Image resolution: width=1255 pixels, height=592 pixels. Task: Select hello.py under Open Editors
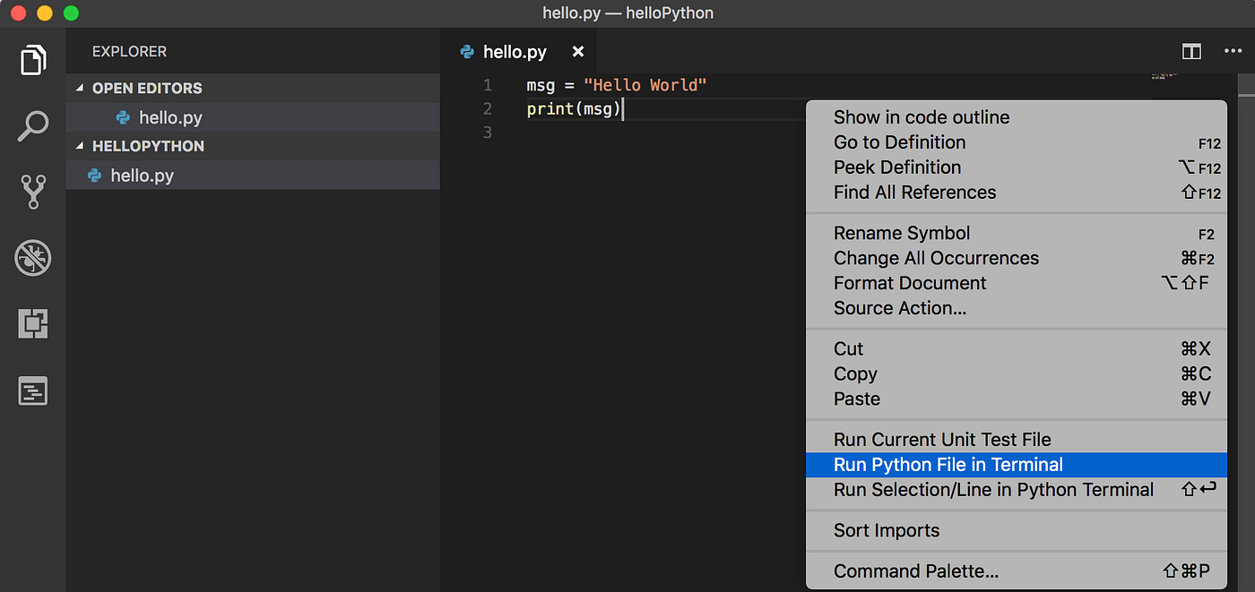(x=169, y=117)
